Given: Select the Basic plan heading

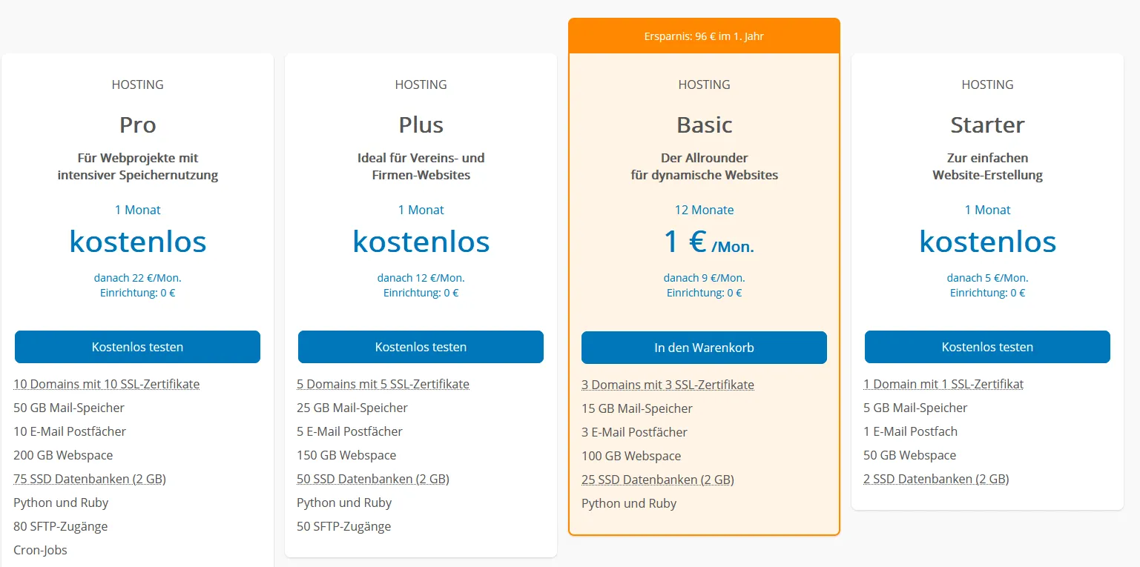Looking at the screenshot, I should coord(704,125).
